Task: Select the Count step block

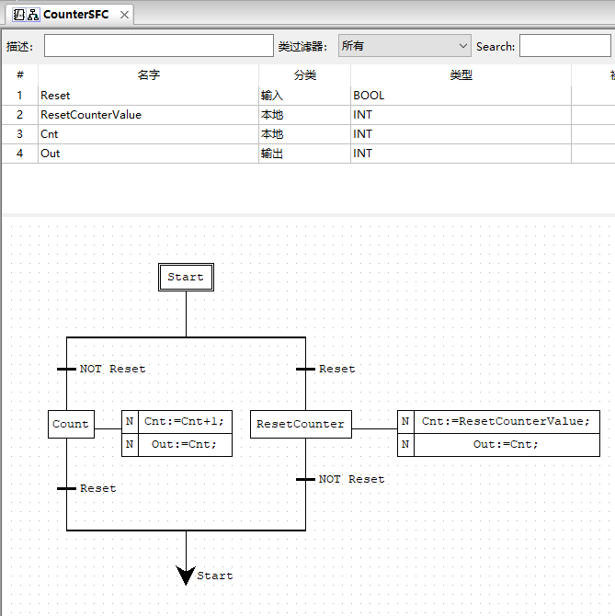Action: coord(71,424)
